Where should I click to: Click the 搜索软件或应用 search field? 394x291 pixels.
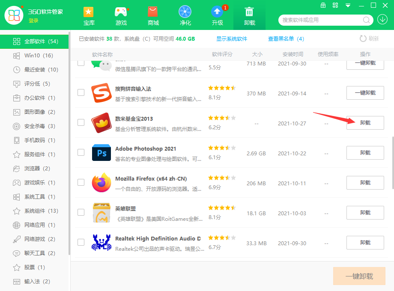pyautogui.click(x=321, y=20)
